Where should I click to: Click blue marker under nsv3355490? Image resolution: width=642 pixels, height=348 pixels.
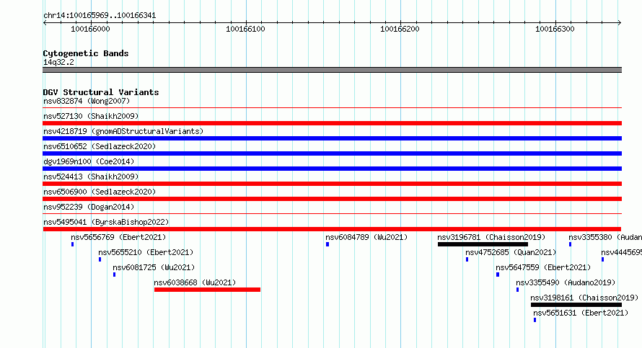[517, 290]
